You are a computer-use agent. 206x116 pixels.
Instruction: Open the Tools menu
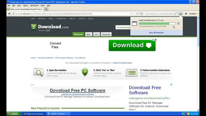click(43, 5)
